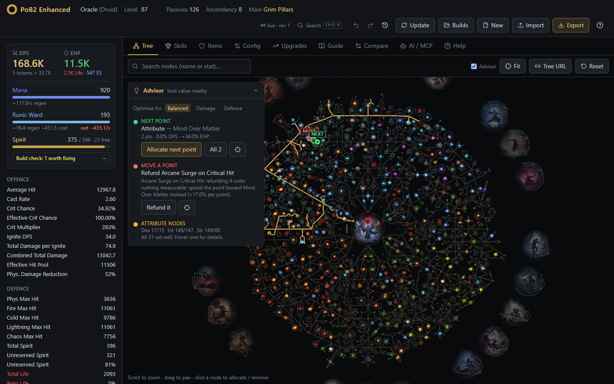Expand the Build check details
This screenshot has width=614, height=384.
coord(61,158)
